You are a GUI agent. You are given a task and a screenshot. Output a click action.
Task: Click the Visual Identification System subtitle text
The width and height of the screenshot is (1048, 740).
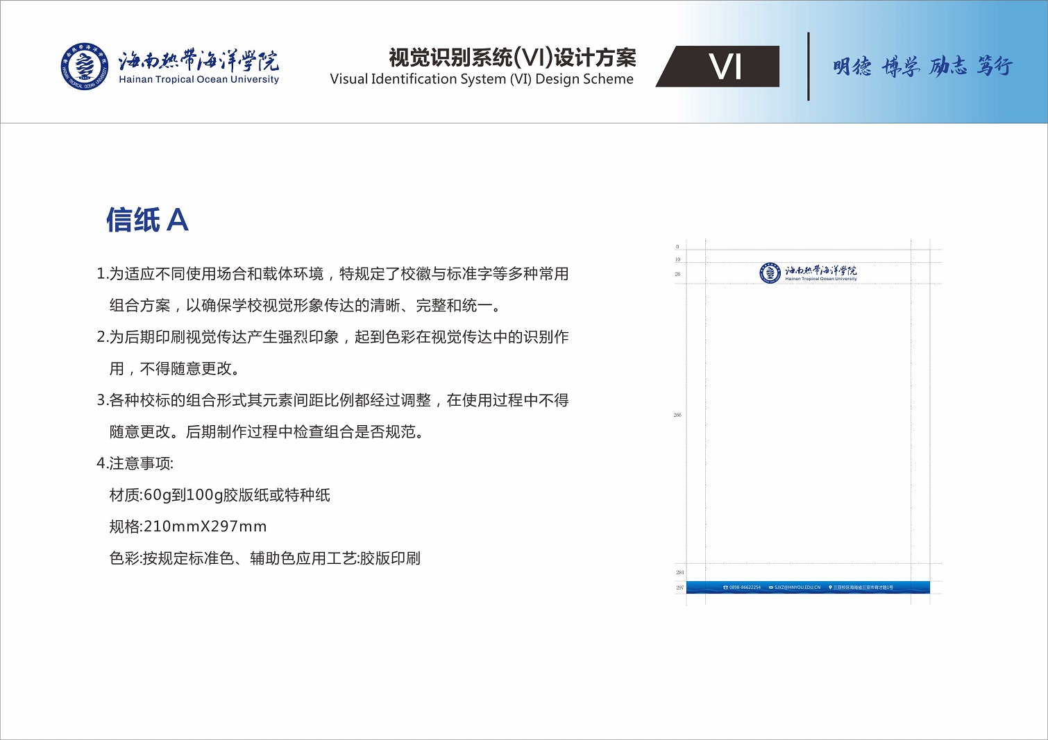coord(482,79)
